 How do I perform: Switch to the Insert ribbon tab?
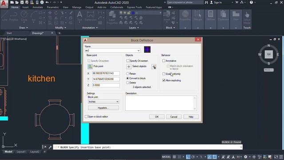point(25,8)
